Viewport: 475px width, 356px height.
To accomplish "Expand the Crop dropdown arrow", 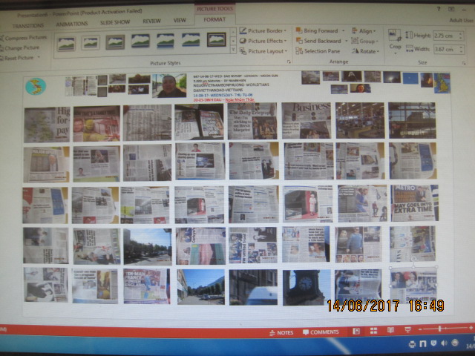I will click(395, 53).
